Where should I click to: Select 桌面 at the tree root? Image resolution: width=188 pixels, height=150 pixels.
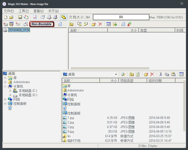[12, 74]
